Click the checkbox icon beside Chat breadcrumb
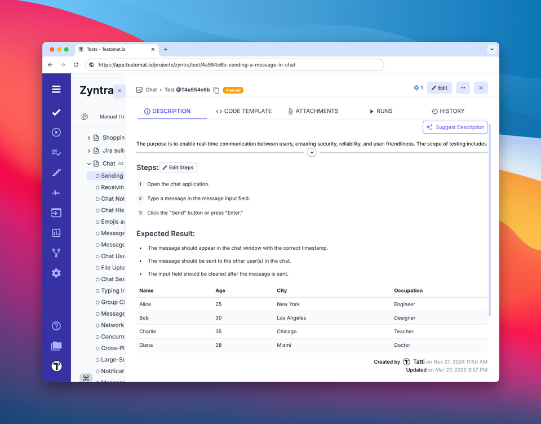 [x=139, y=90]
